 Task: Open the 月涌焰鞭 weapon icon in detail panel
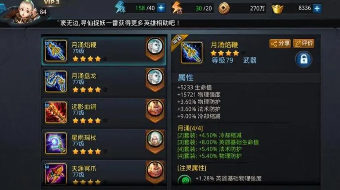(191, 53)
